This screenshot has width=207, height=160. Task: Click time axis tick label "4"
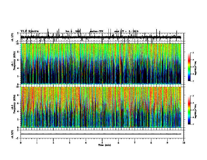point(86,143)
